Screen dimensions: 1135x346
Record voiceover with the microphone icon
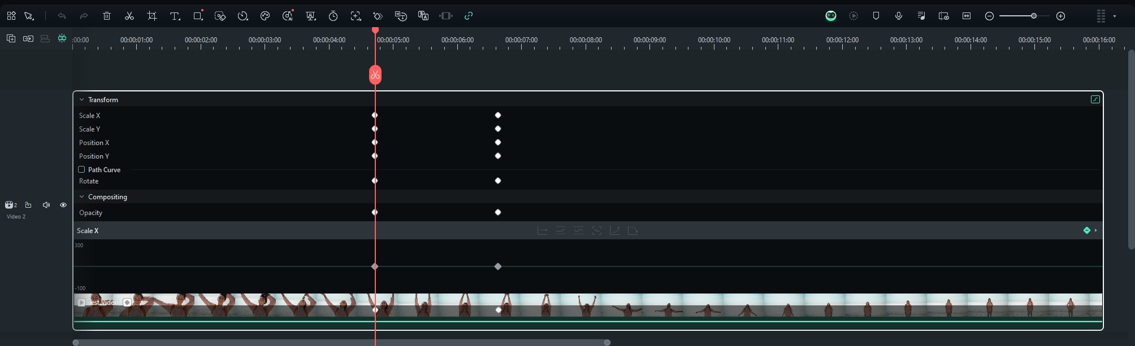[899, 16]
